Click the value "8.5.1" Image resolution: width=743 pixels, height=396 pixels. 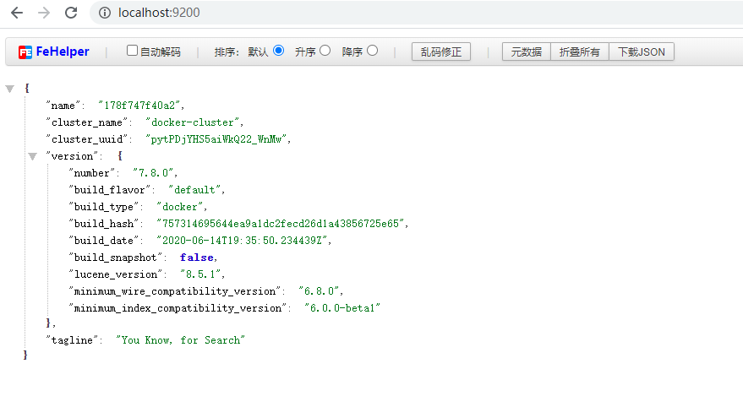click(200, 274)
